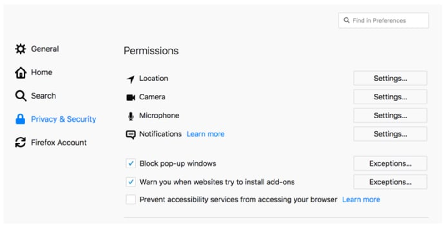
Task: Open pop-up windows Exceptions button
Action: (x=390, y=163)
